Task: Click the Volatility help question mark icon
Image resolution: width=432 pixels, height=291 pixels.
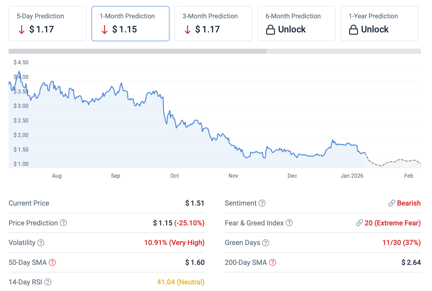Action: click(x=41, y=243)
